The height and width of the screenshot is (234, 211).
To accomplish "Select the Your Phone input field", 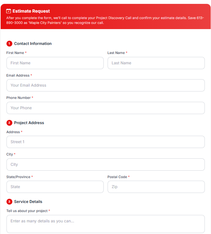I will click(x=106, y=108).
